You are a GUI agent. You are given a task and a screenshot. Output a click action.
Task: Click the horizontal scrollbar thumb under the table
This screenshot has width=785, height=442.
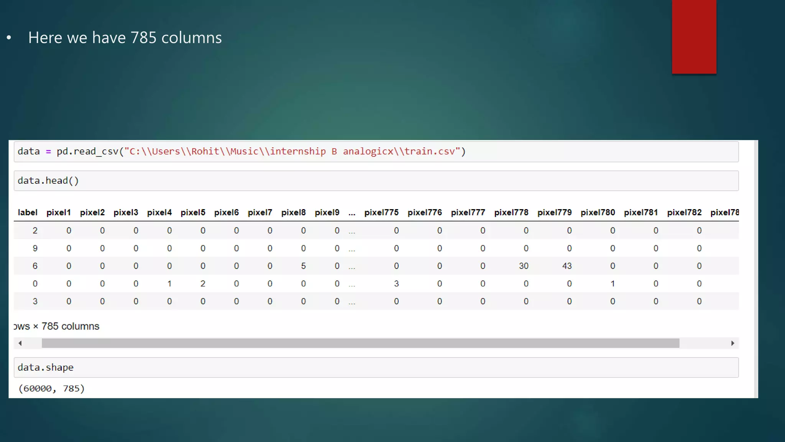coord(360,343)
